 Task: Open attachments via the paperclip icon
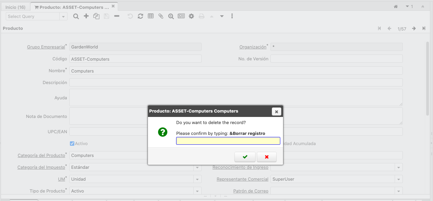(161, 16)
